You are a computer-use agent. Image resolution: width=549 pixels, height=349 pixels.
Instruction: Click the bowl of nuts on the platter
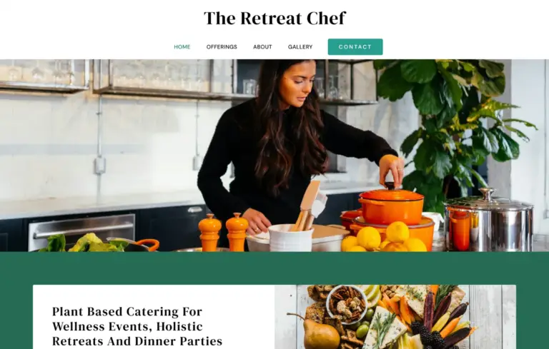[x=347, y=304]
